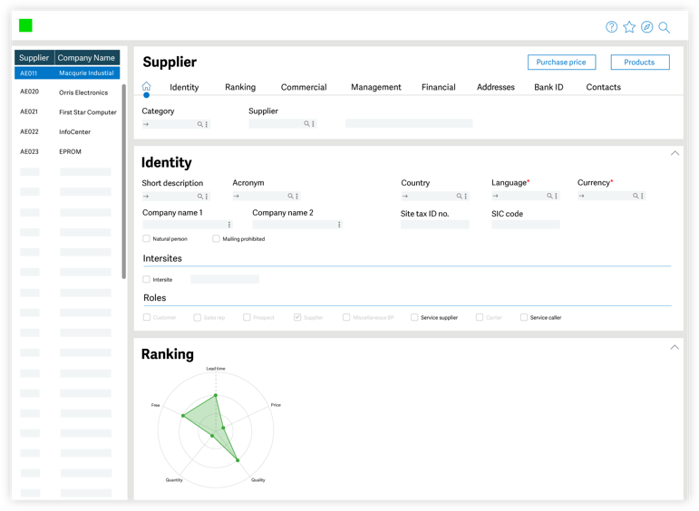Click the search magnifier in top bar

665,27
